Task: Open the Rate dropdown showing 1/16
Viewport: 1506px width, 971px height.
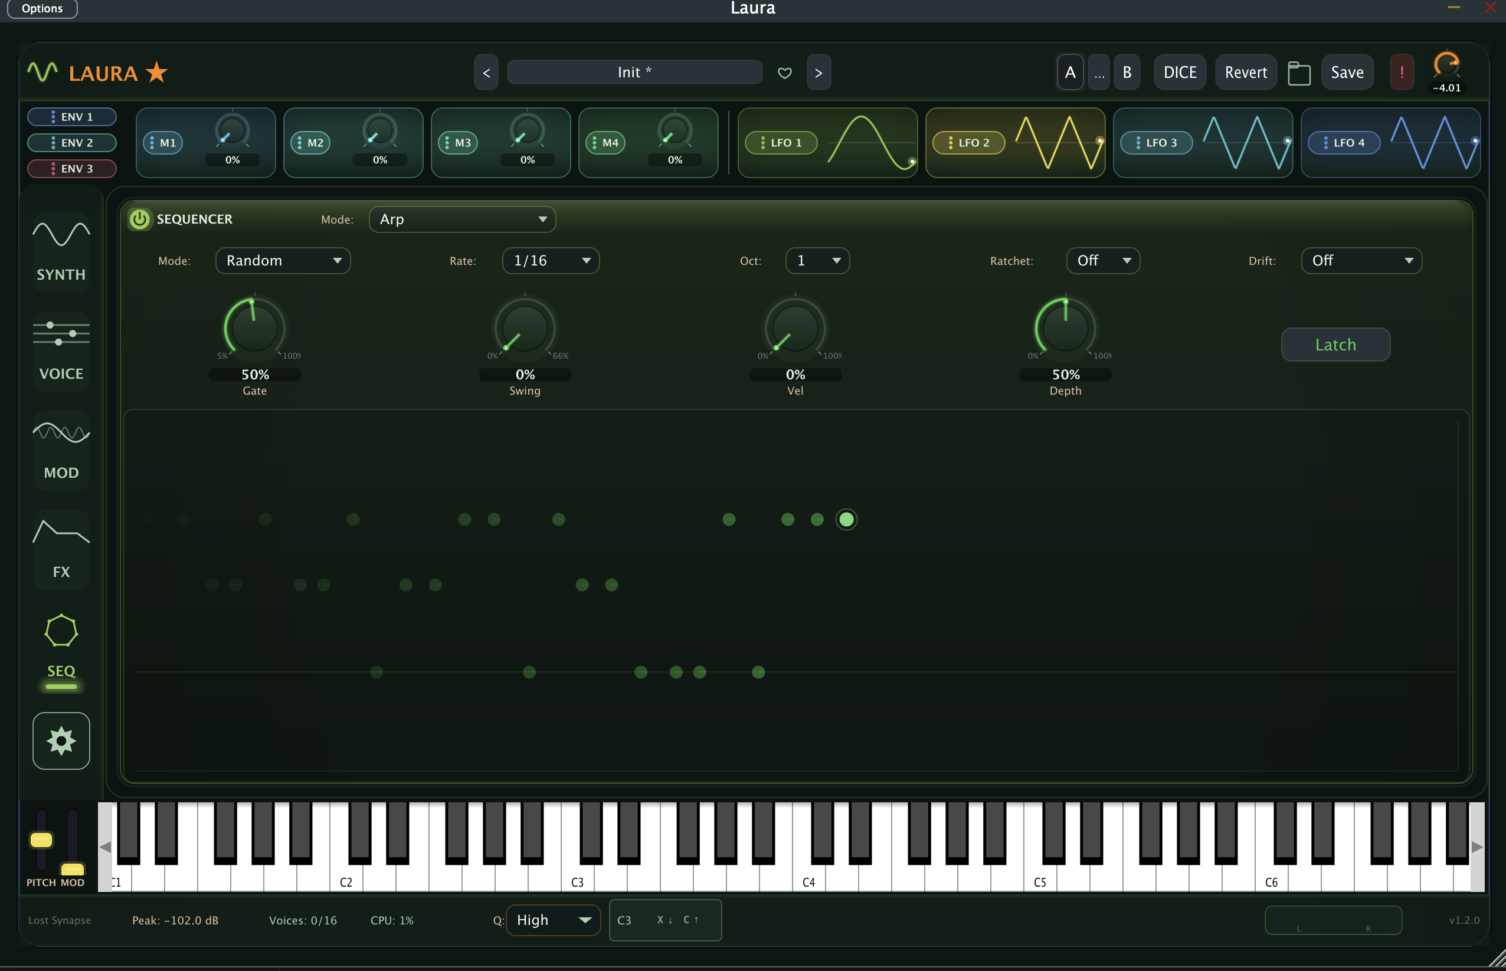Action: click(551, 260)
